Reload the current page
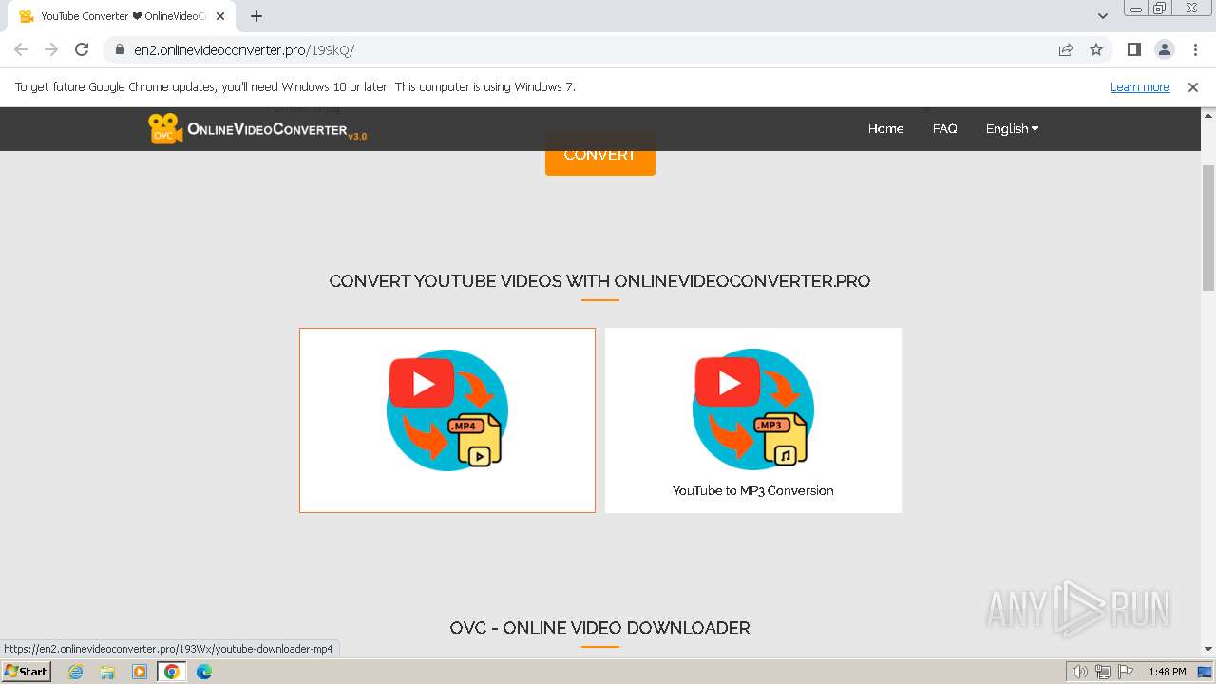The width and height of the screenshot is (1216, 684). (x=82, y=49)
